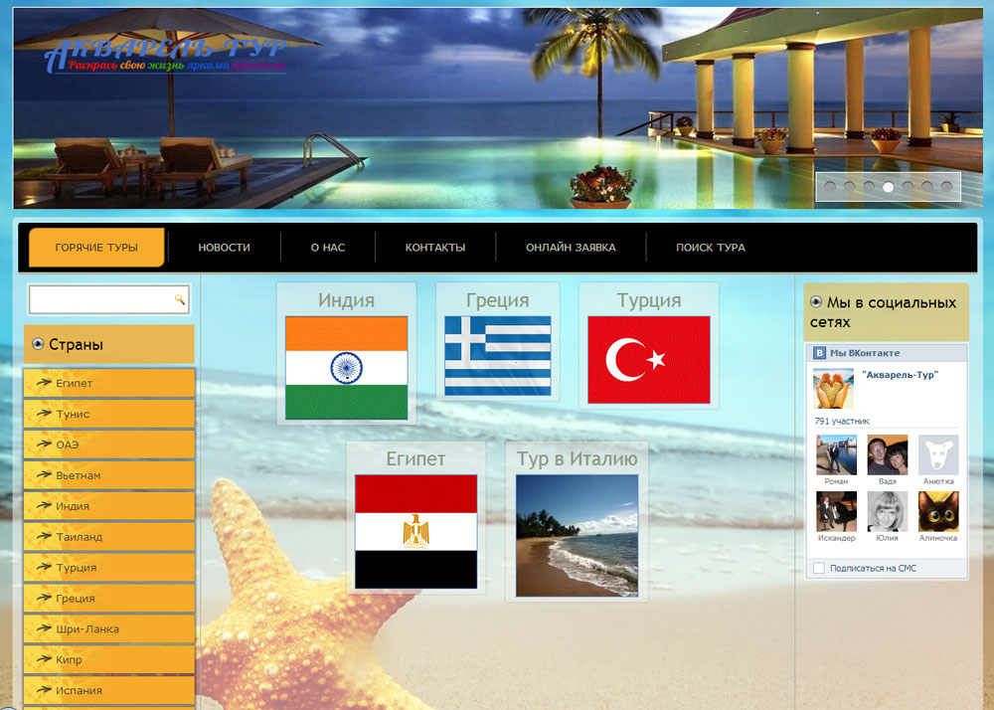Click the VK logo icon in widget
This screenshot has height=710, width=994.
point(819,353)
